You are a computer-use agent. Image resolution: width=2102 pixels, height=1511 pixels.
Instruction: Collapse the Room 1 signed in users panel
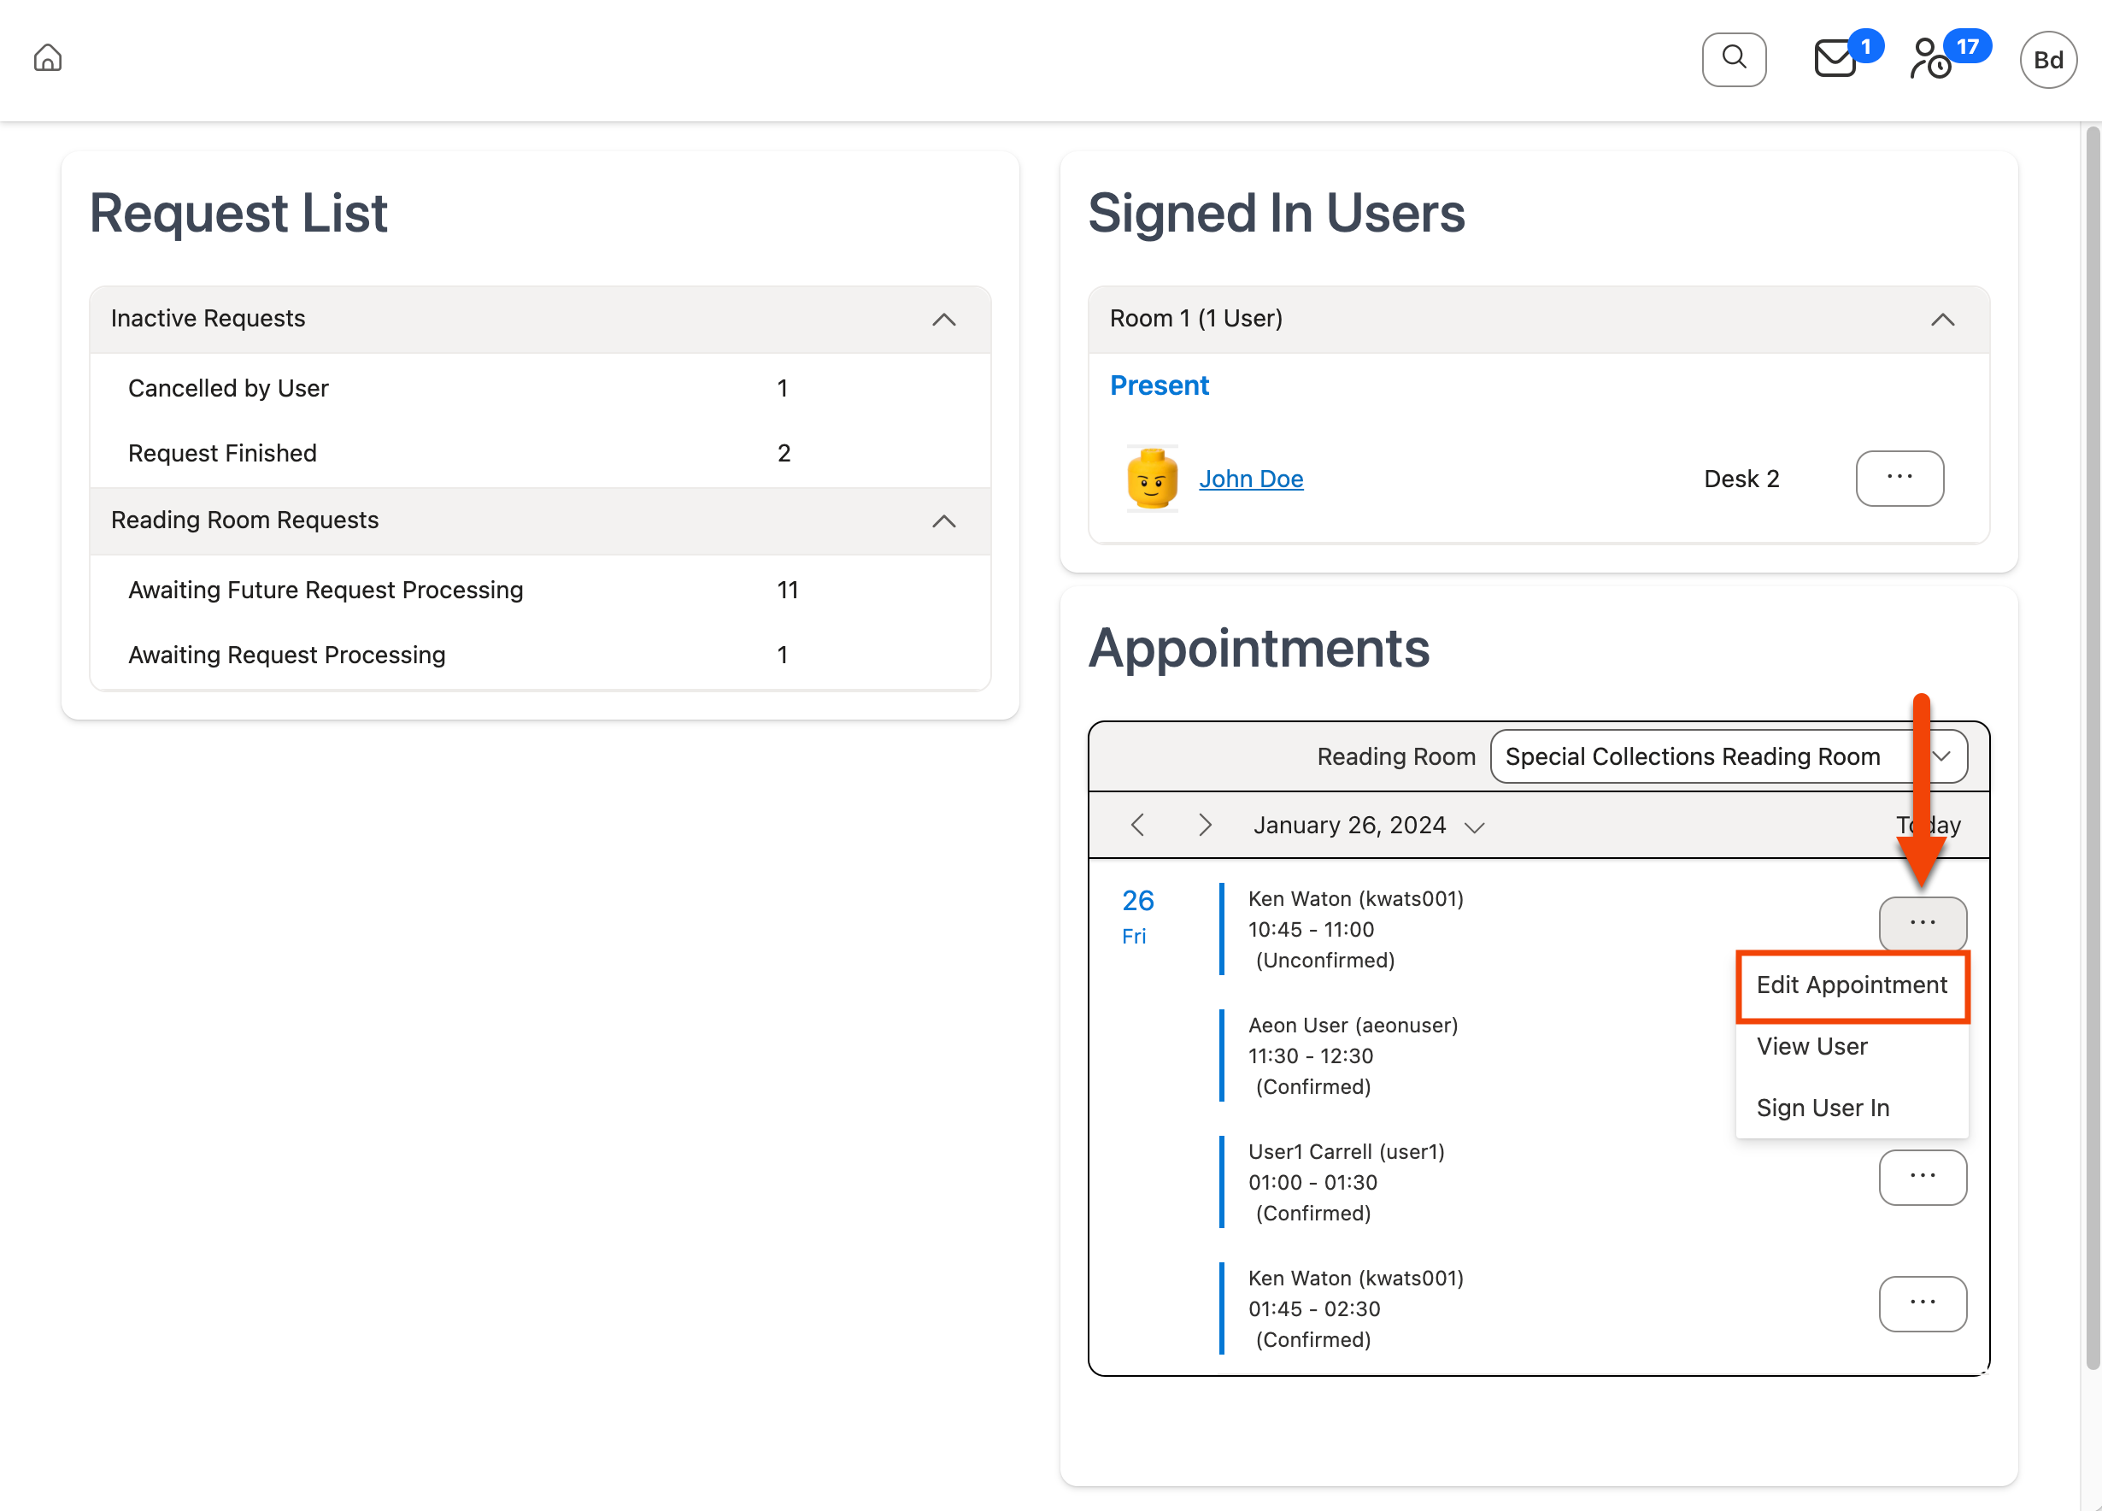[1942, 319]
